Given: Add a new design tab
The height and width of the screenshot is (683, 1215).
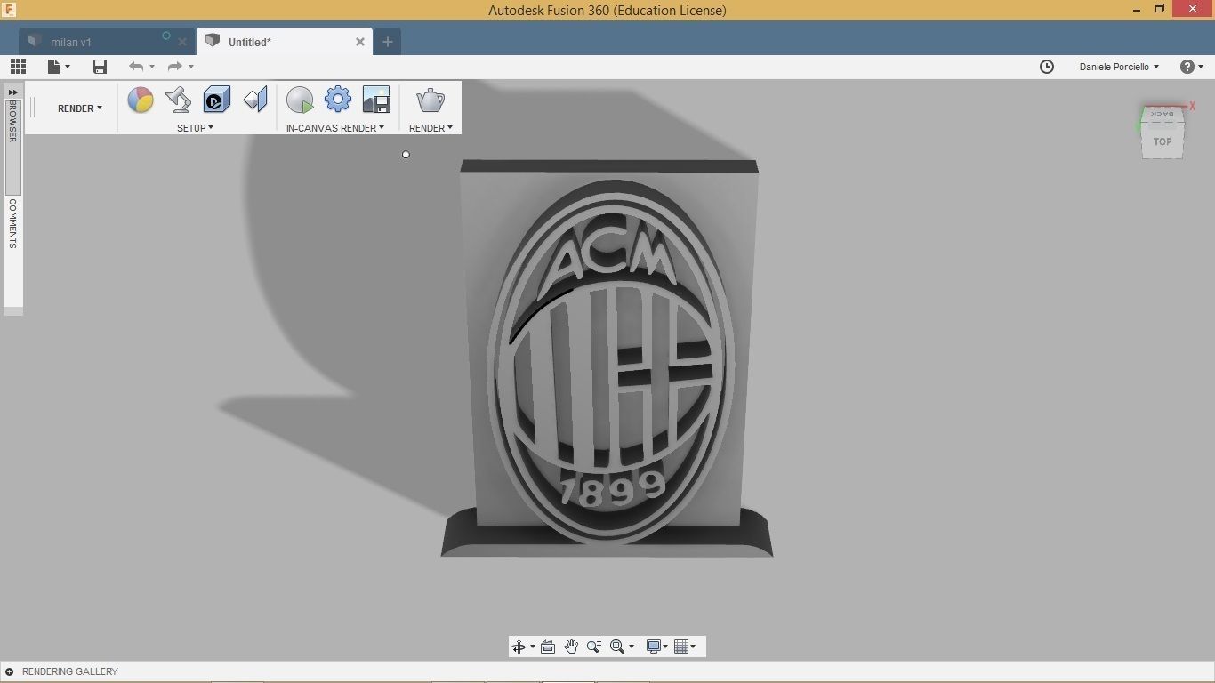Looking at the screenshot, I should tap(387, 42).
